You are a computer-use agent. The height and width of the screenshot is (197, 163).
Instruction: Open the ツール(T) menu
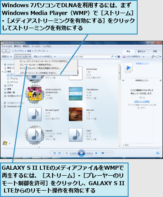tap(36, 46)
